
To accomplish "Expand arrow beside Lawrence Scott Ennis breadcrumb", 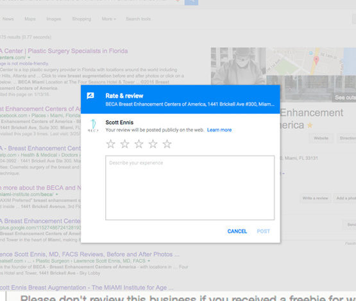I will coord(149,261).
